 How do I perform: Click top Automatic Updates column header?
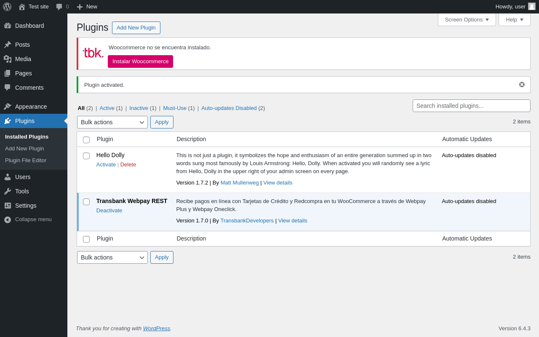pyautogui.click(x=467, y=139)
